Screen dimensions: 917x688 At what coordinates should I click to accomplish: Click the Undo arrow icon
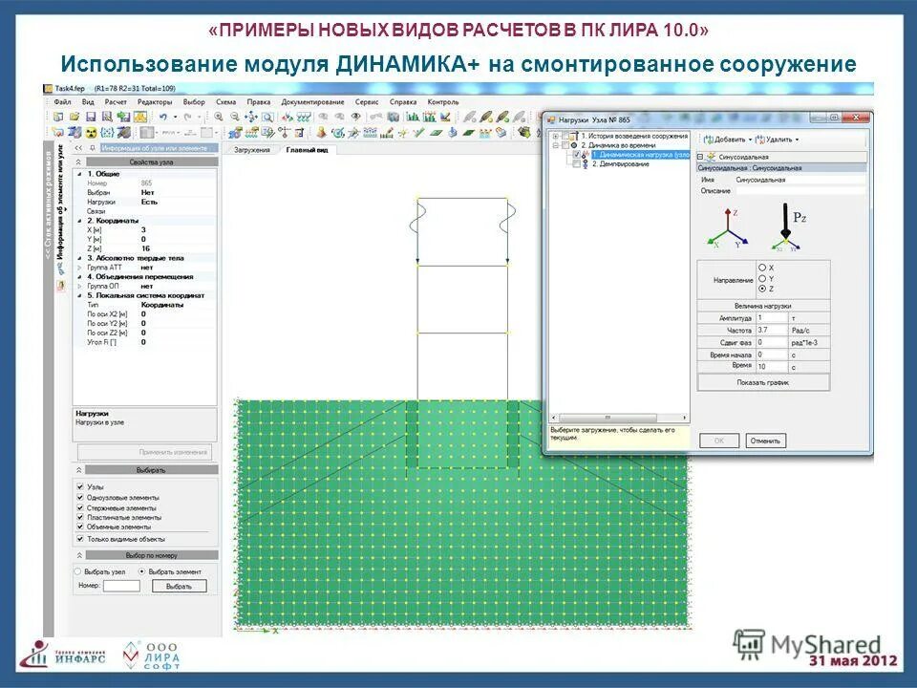(163, 117)
